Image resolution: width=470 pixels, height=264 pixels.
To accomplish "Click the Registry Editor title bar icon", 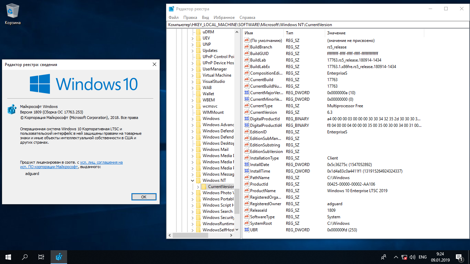I will click(171, 9).
